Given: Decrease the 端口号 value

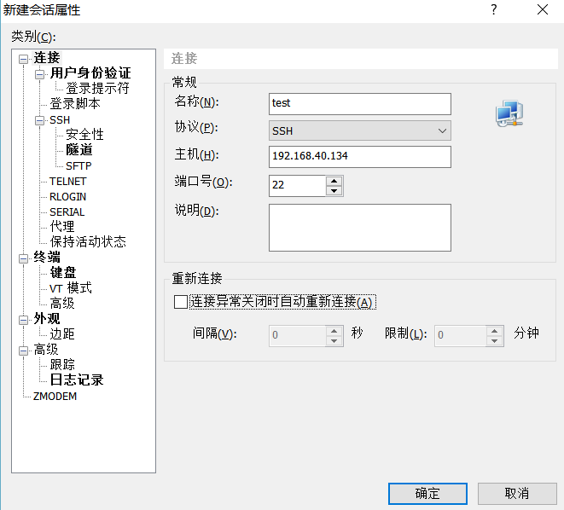Looking at the screenshot, I should click(x=334, y=191).
